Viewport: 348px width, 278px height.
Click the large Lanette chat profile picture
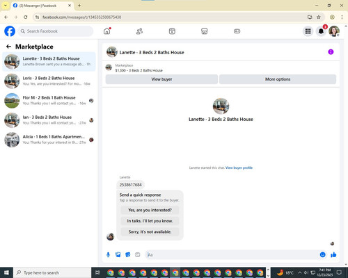[x=221, y=106]
